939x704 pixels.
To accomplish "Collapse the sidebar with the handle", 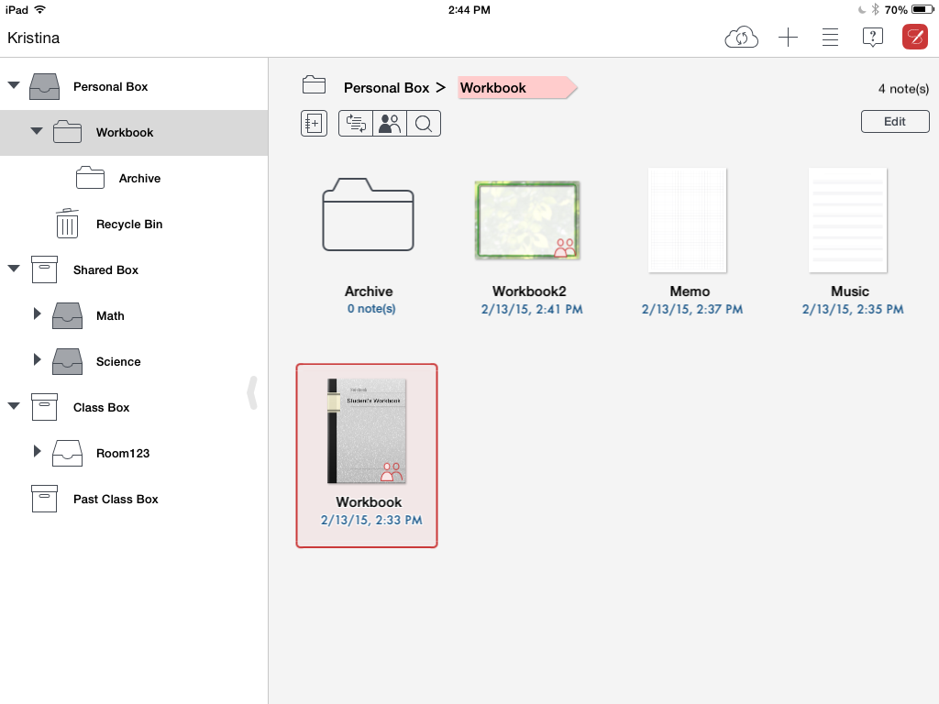I will [x=253, y=392].
